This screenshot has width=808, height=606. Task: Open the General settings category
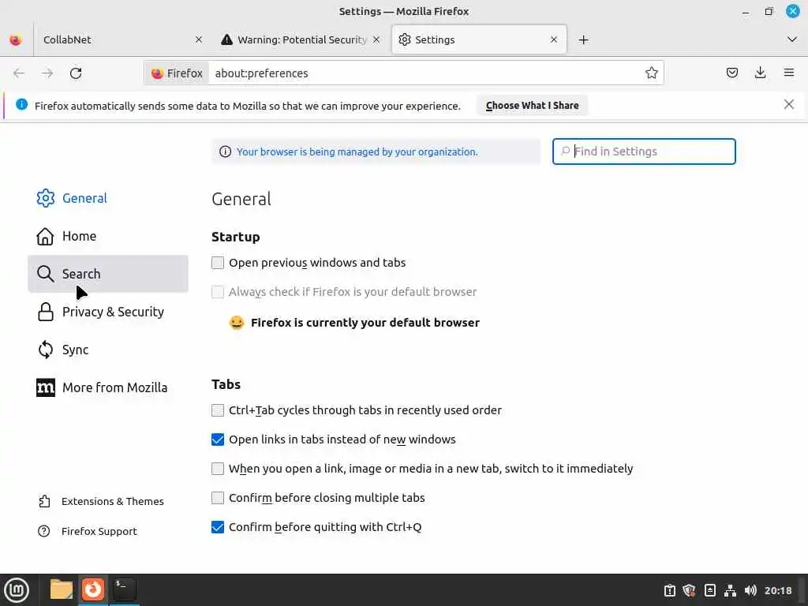tap(107, 198)
